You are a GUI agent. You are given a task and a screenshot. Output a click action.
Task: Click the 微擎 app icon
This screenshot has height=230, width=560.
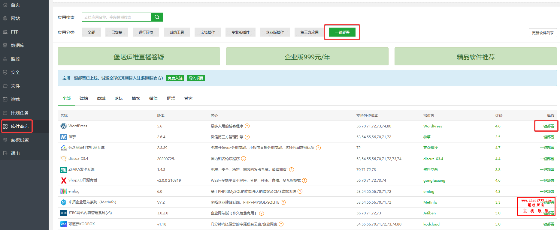tap(64, 137)
